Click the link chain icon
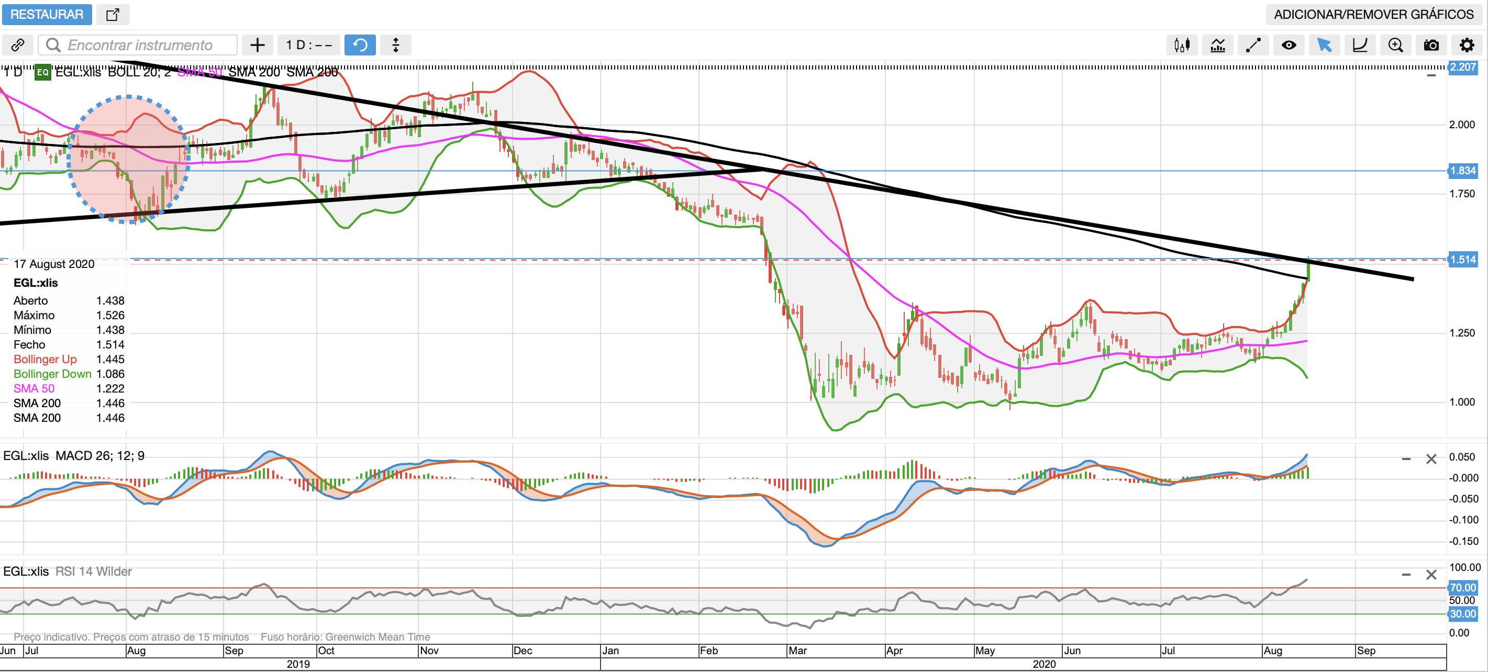This screenshot has width=1488, height=672. [18, 45]
